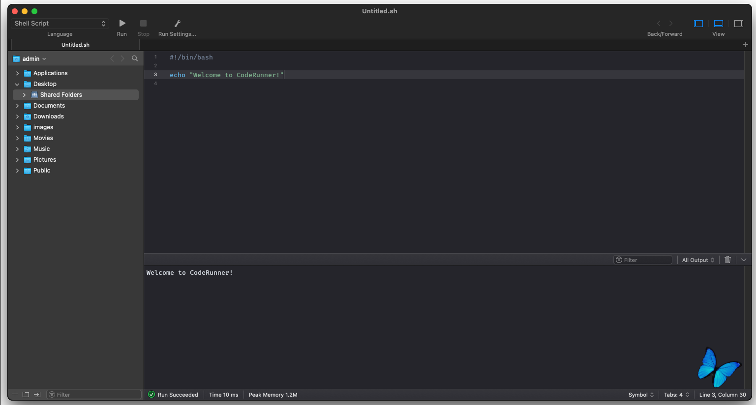Toggle the right sidebar view
Viewport: 756px width, 405px height.
[739, 23]
